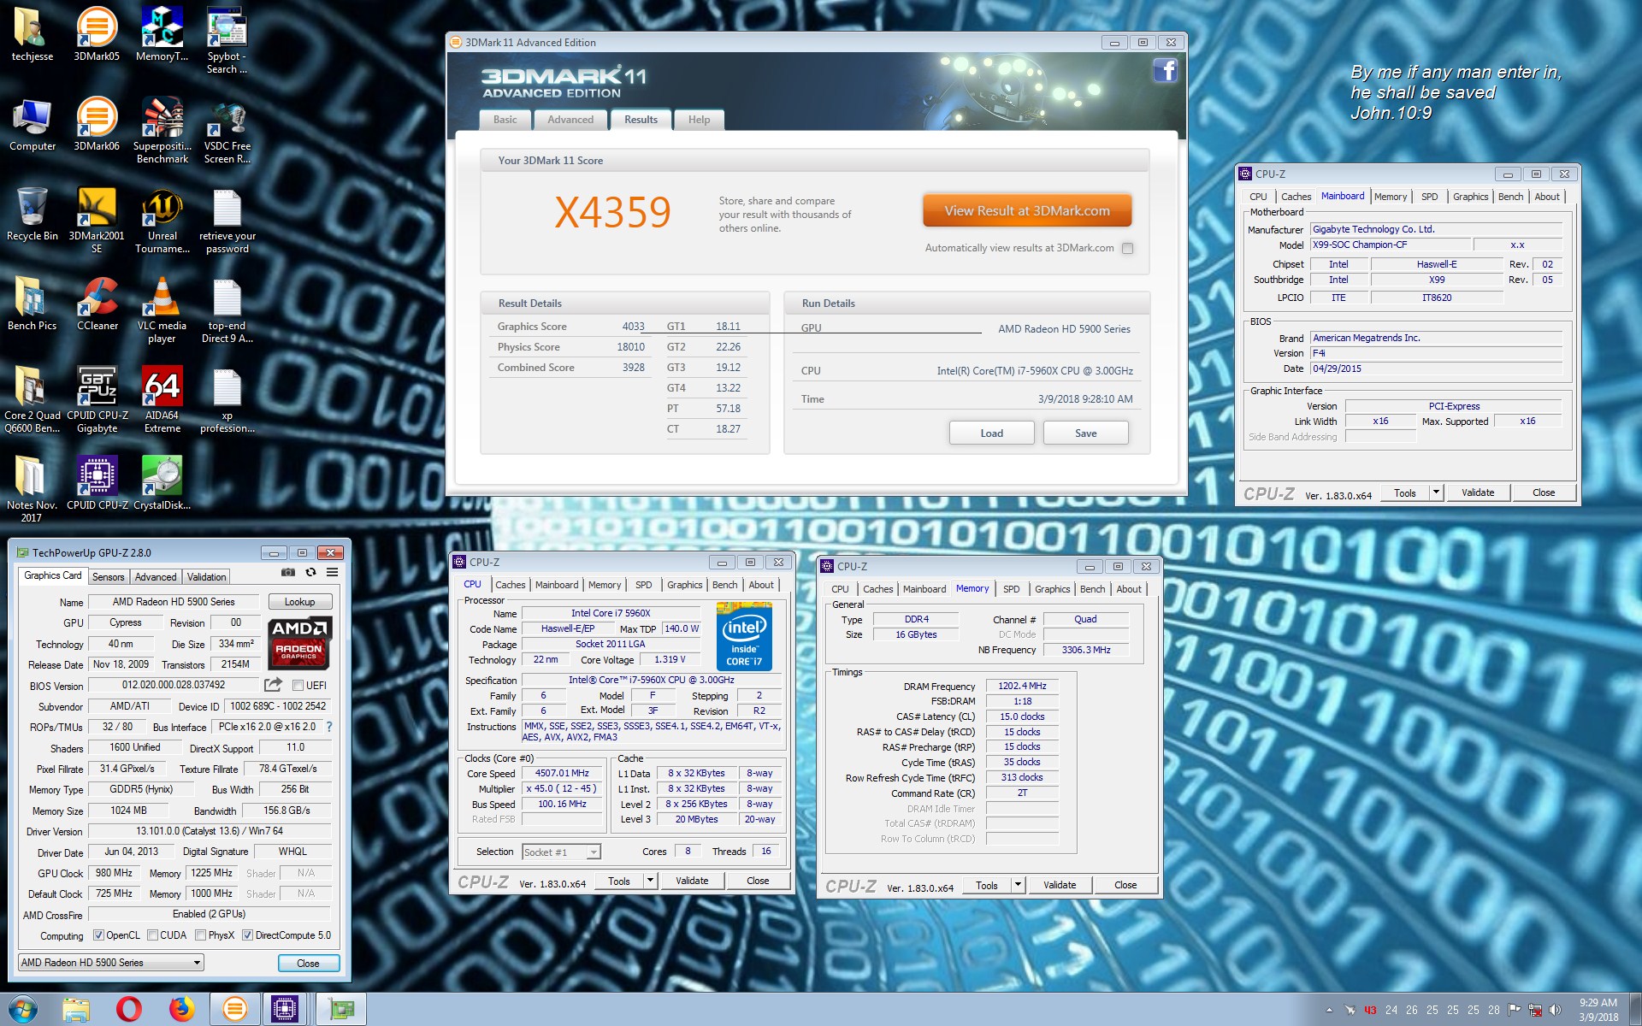
Task: Expand the Socket #1 selection dropdown
Action: [561, 852]
